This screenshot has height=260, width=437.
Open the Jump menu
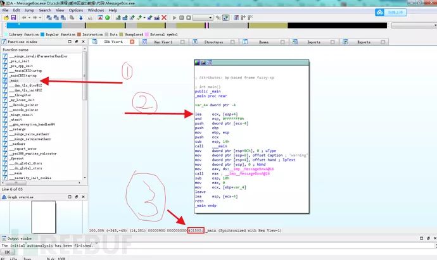click(x=29, y=10)
